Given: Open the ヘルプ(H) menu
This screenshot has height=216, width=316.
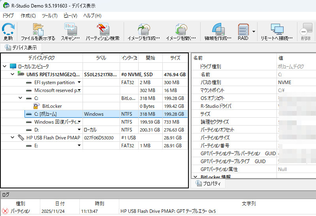Looking at the screenshot, I should pos(92,15).
